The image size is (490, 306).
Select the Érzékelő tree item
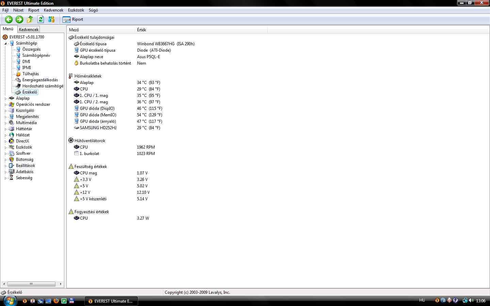30,92
